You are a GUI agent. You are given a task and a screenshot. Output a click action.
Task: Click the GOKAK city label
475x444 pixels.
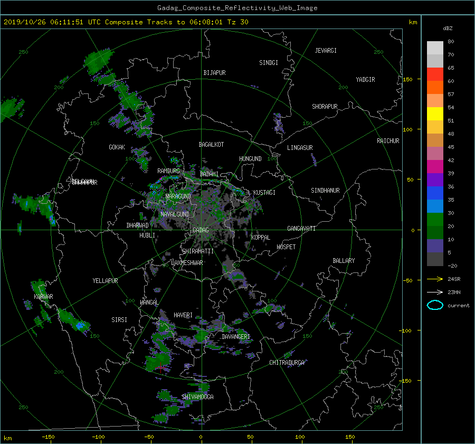pos(117,147)
